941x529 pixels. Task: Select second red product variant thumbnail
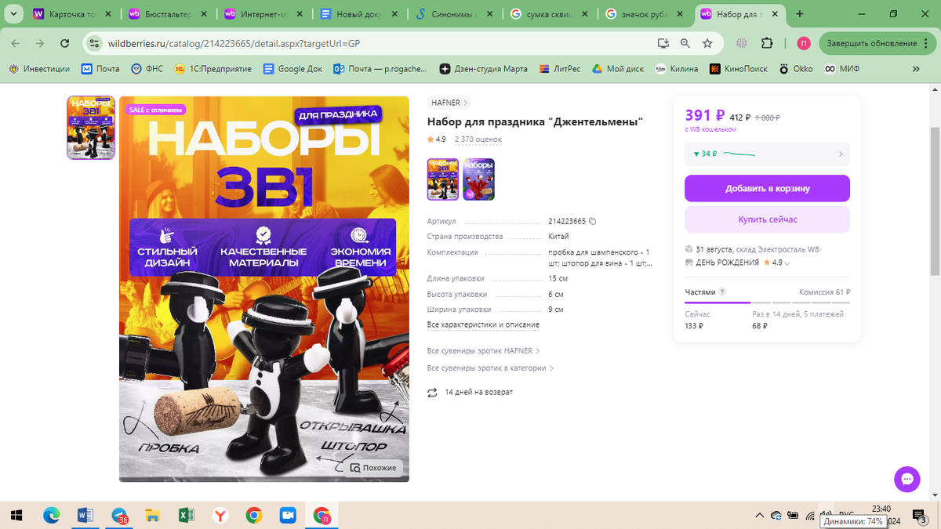point(479,179)
